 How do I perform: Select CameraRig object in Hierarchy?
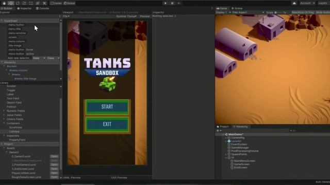238,138
